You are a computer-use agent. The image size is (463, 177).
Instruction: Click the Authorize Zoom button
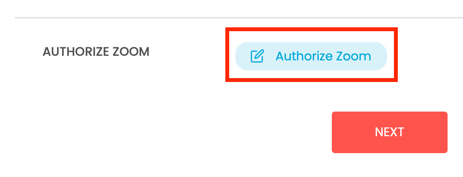(311, 56)
